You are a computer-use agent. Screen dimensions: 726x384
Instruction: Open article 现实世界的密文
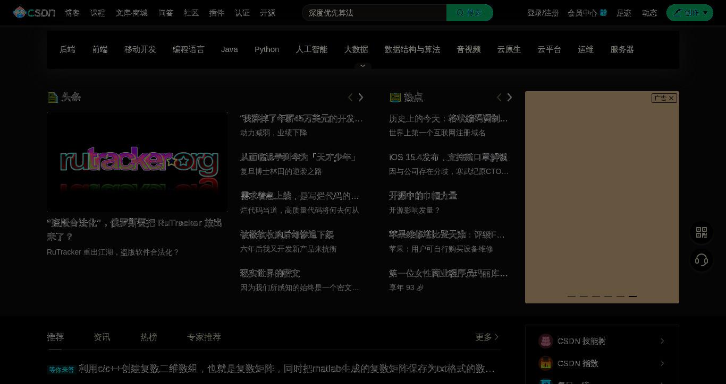click(270, 273)
